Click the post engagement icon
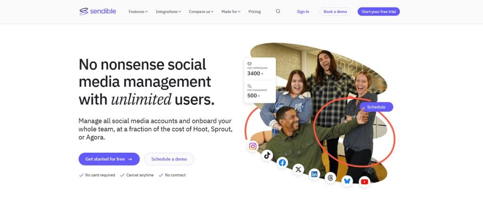This screenshot has width=483, height=213. click(x=250, y=86)
